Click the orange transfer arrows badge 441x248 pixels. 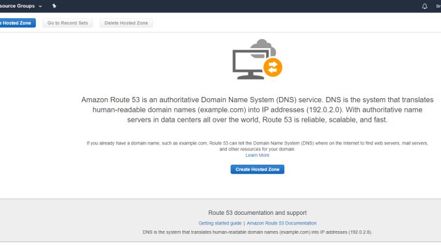[273, 67]
